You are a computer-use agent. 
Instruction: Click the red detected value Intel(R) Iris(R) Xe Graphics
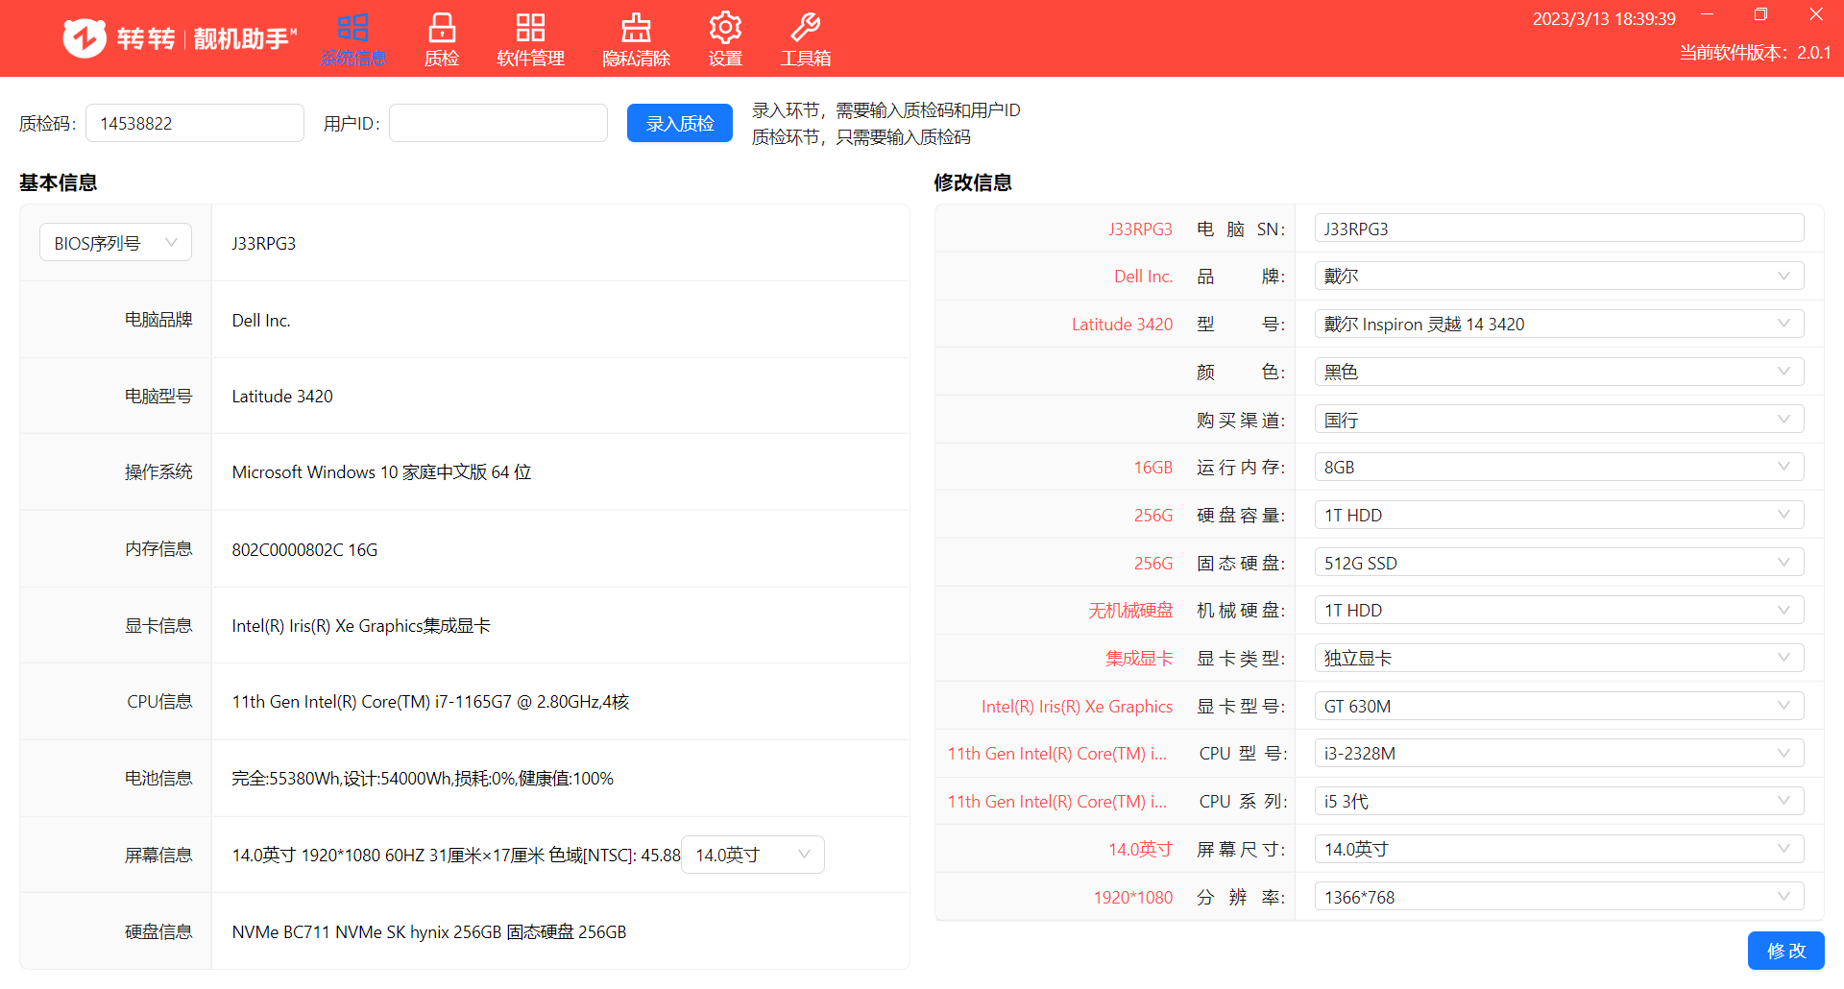1077,707
